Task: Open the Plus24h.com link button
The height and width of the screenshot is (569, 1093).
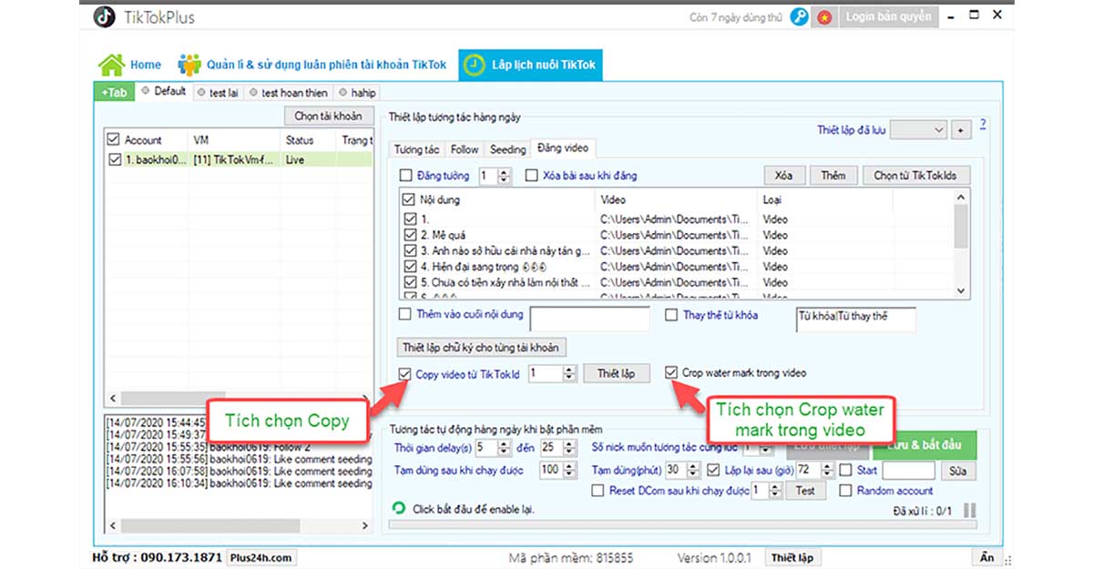Action: click(261, 558)
